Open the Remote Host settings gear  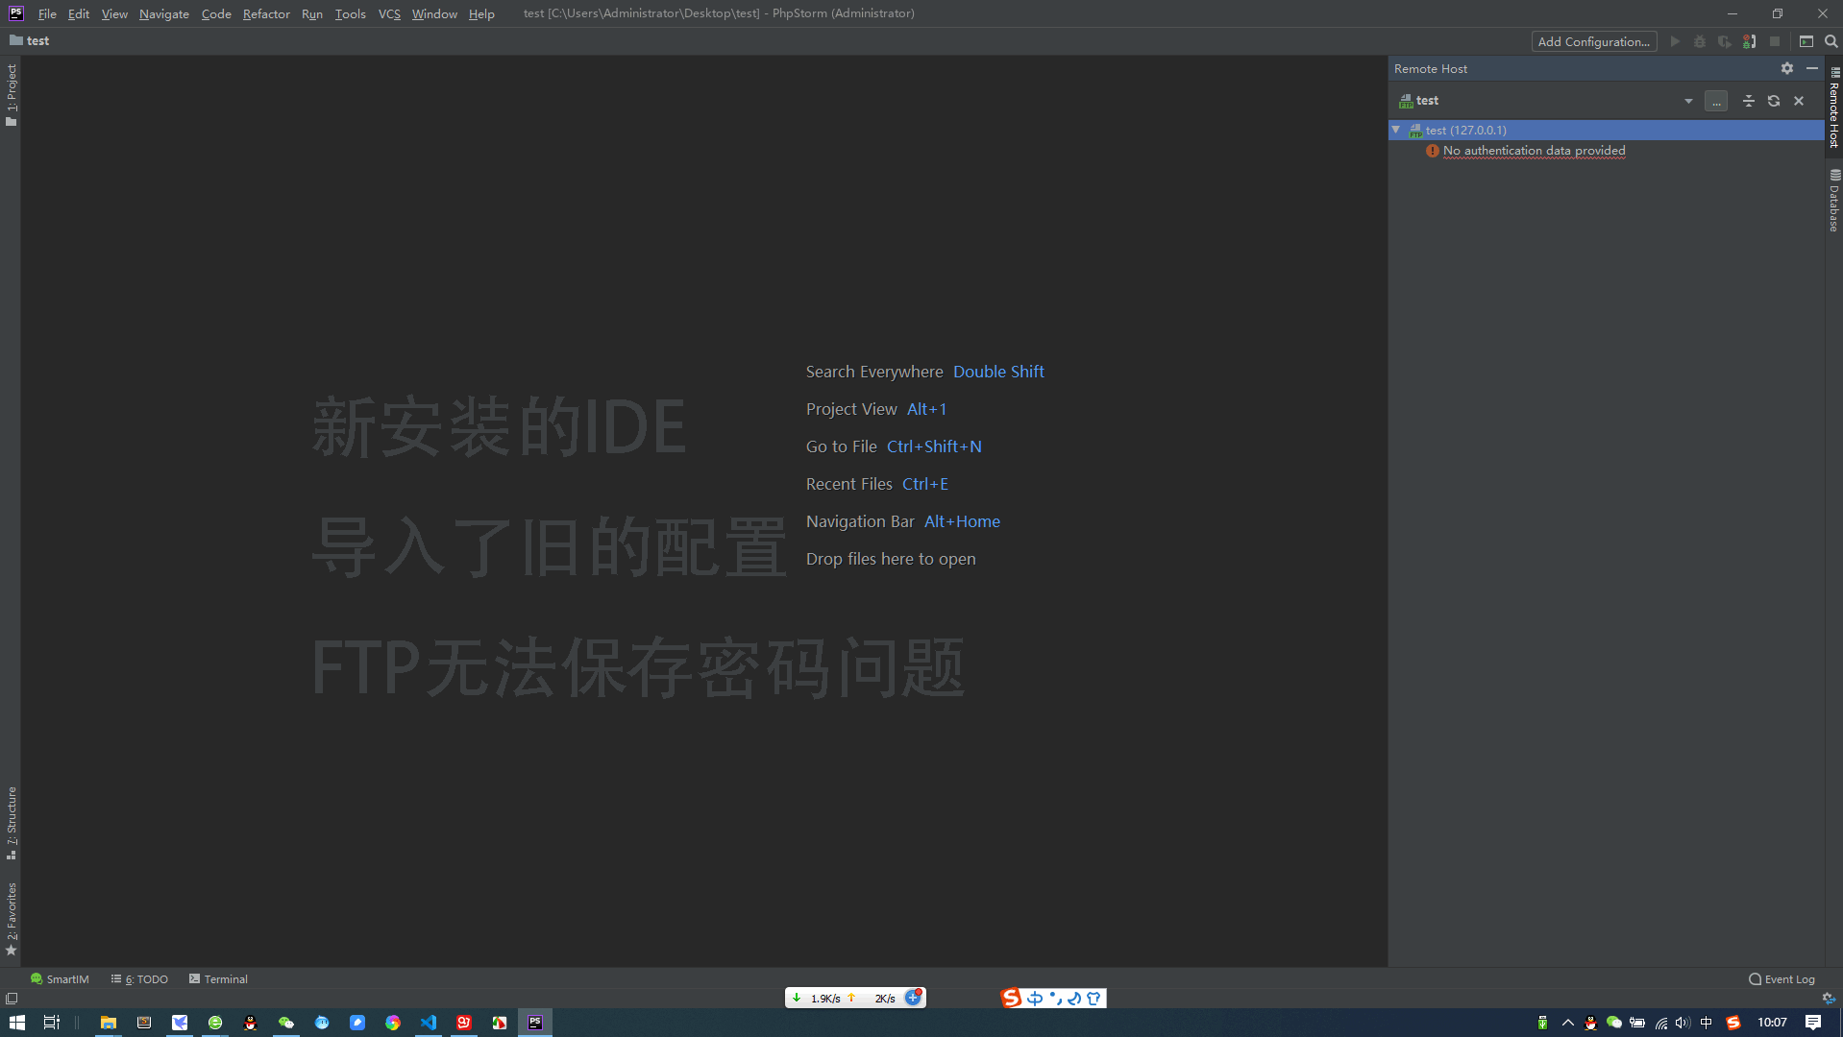point(1786,68)
